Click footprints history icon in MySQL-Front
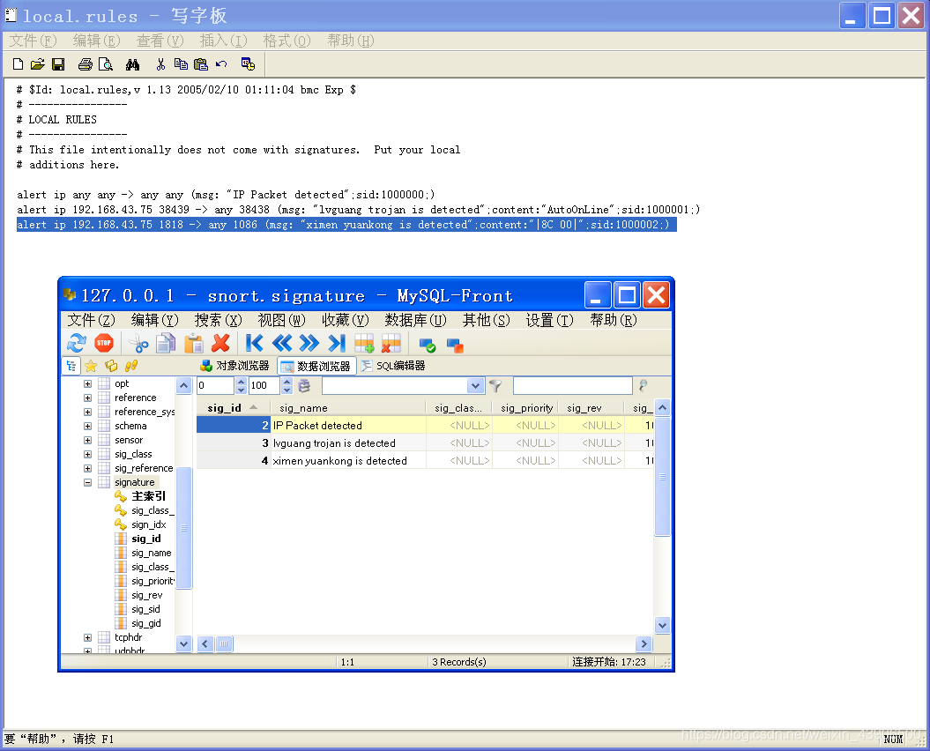This screenshot has height=751, width=930. pyautogui.click(x=131, y=366)
